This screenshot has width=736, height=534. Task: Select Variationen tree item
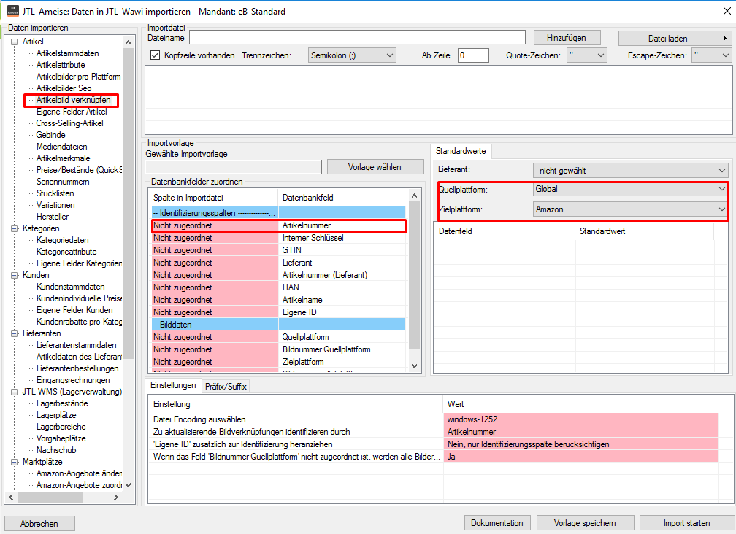pos(55,205)
